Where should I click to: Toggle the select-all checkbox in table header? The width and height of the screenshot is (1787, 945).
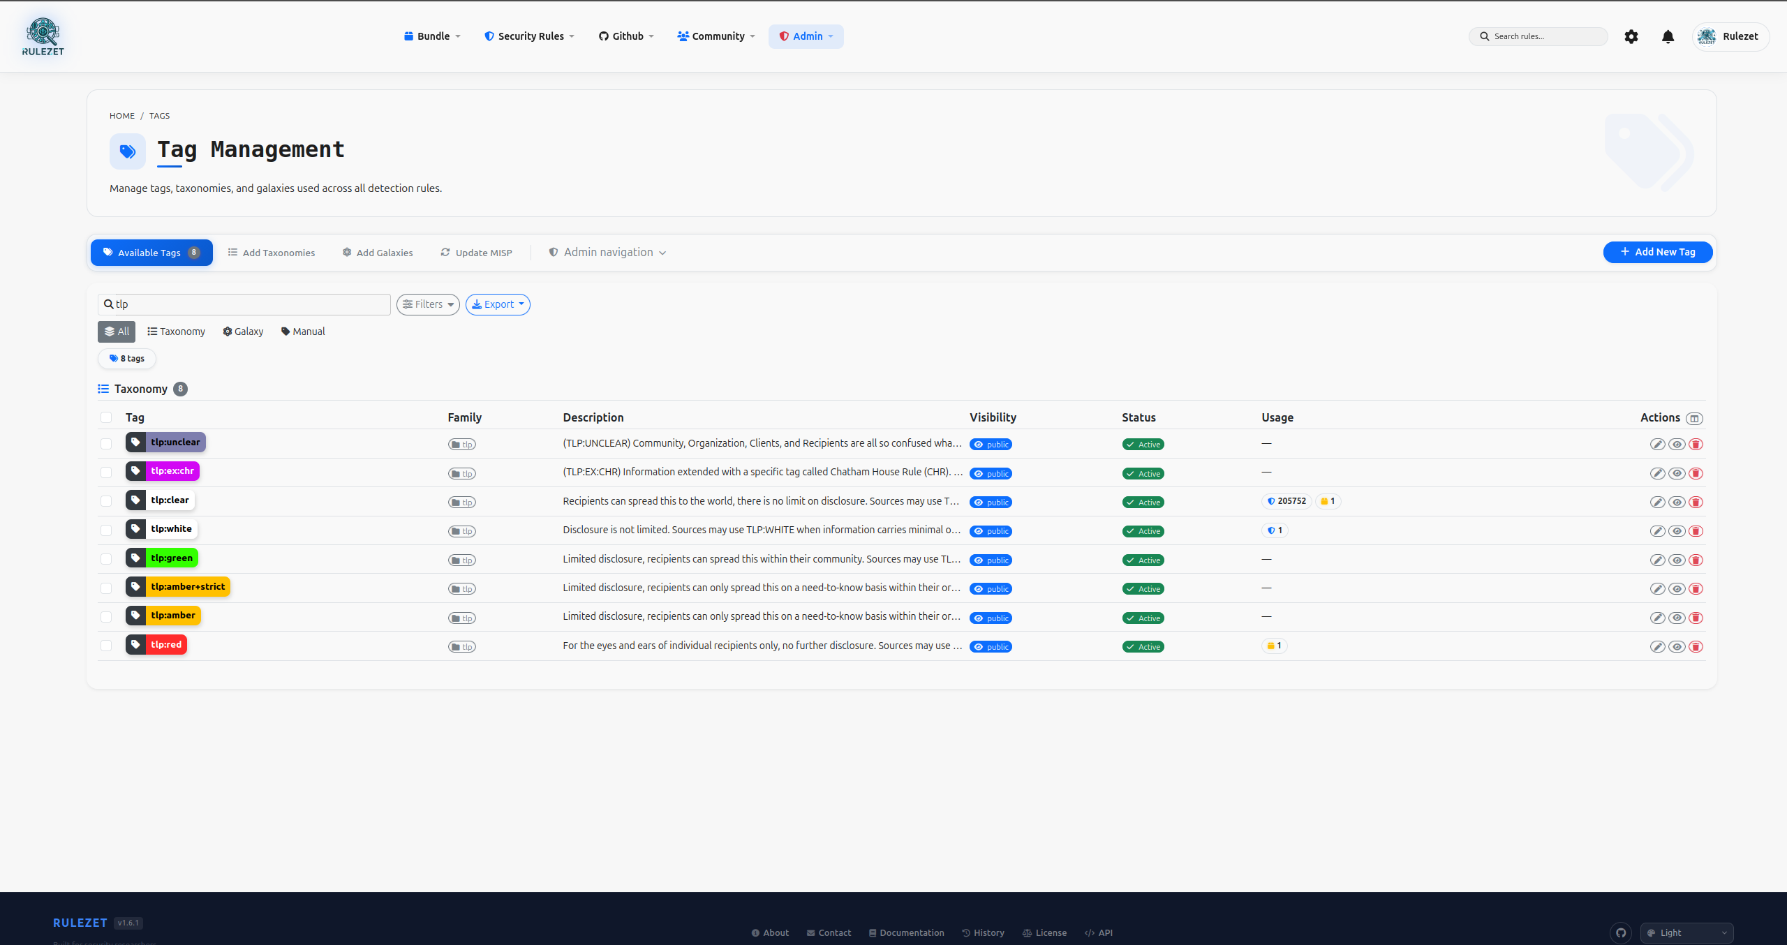pos(106,417)
